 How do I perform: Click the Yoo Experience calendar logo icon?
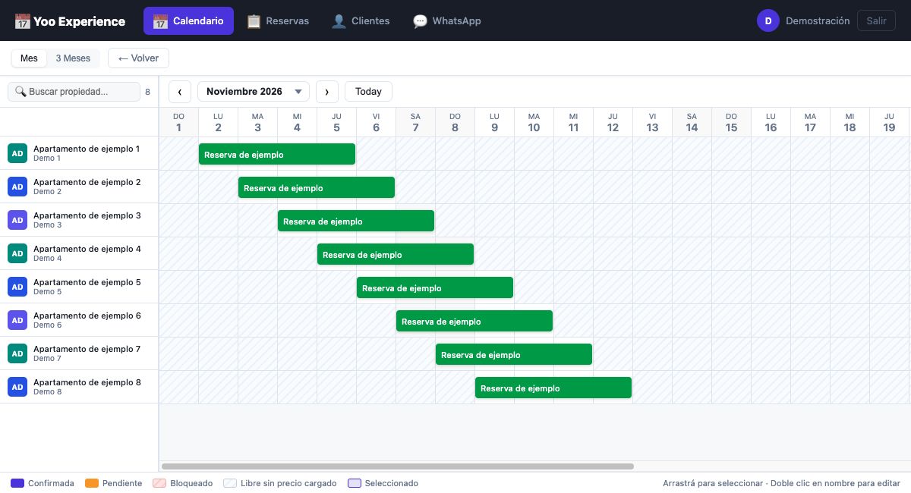(x=22, y=21)
